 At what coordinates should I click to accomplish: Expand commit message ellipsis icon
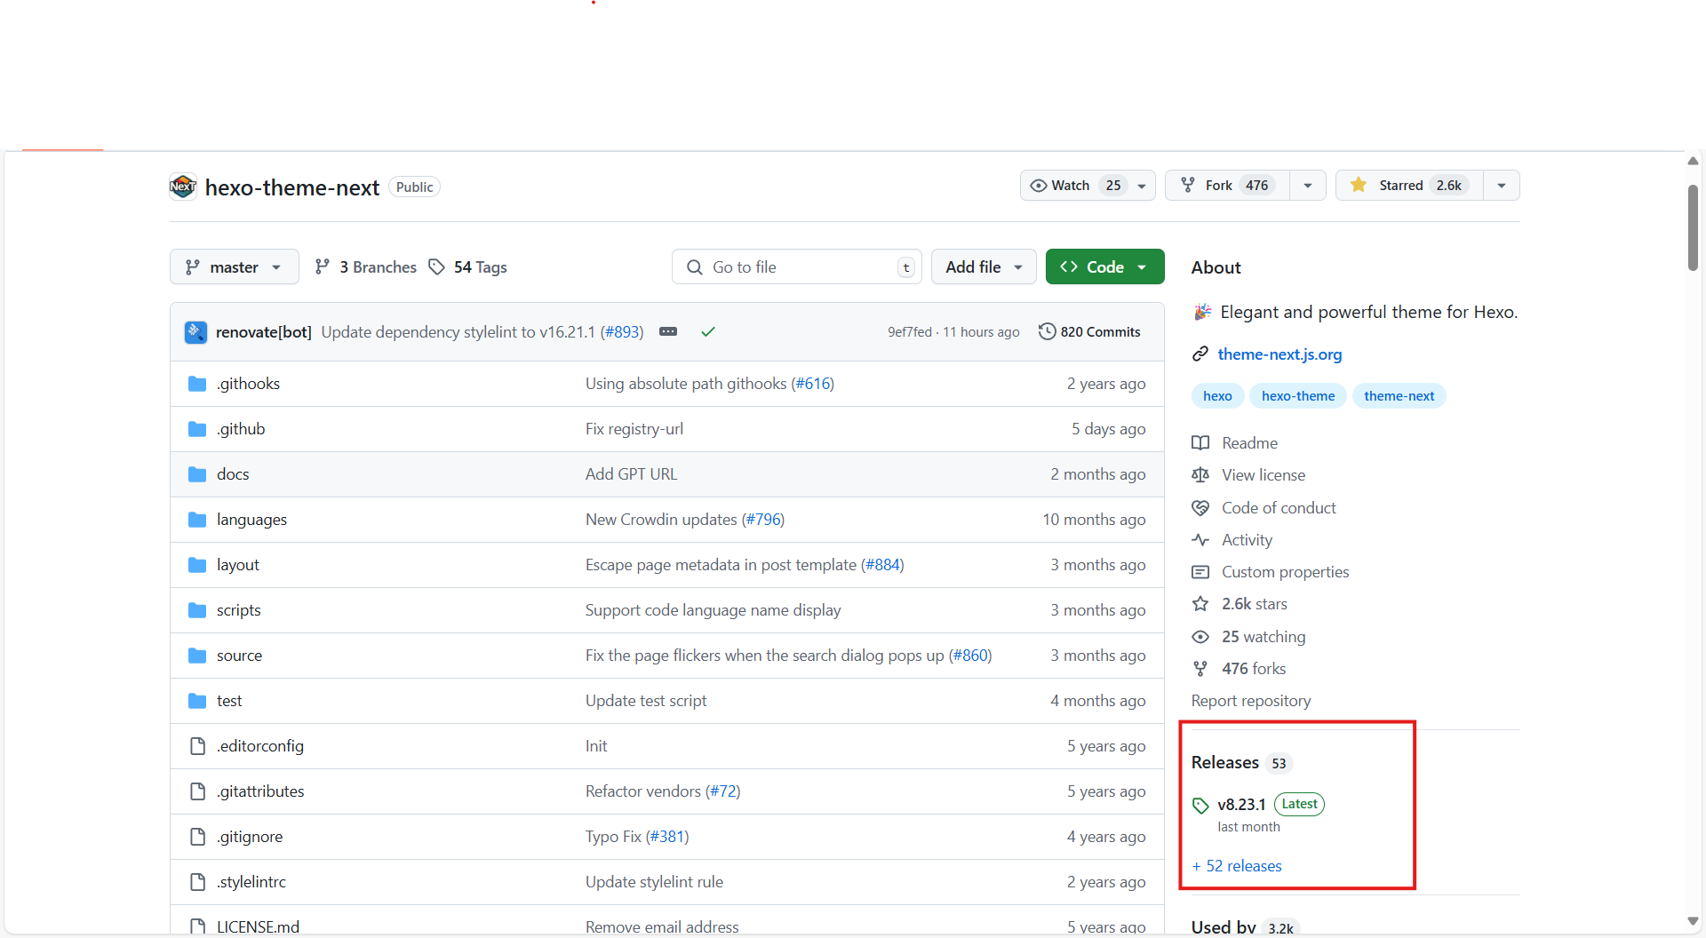(x=668, y=332)
